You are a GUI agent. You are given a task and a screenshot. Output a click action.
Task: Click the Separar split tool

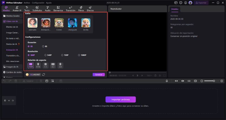click(28, 81)
